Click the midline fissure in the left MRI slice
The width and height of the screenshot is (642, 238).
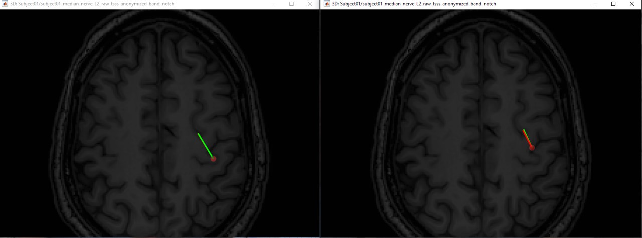click(x=159, y=100)
